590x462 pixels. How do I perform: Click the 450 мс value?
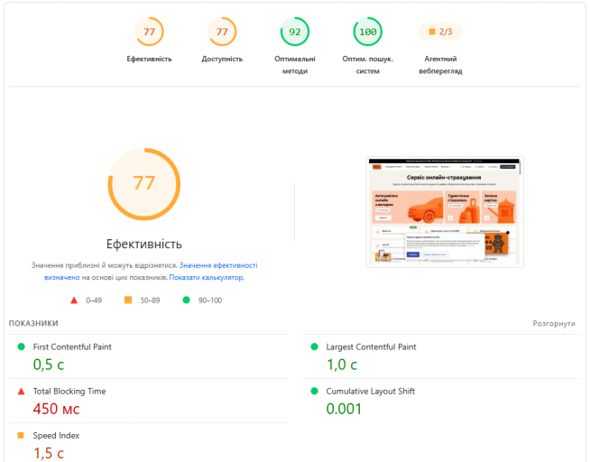point(56,409)
